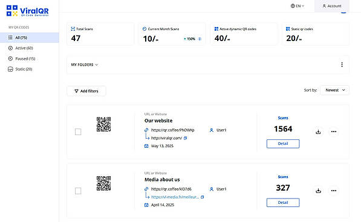
Task: Click the icon beside Paused (15)
Action: 10,59
